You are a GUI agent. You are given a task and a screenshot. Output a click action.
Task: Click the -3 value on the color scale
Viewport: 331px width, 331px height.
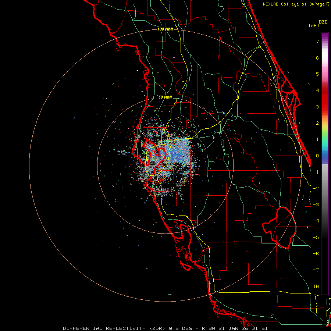click(x=316, y=205)
